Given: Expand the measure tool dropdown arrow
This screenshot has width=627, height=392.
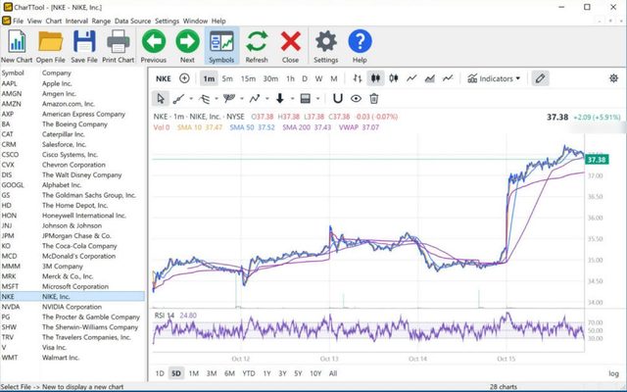Looking at the screenshot, I should [317, 98].
